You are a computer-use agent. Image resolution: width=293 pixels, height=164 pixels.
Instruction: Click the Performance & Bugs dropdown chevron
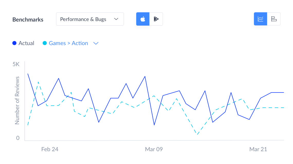116,19
